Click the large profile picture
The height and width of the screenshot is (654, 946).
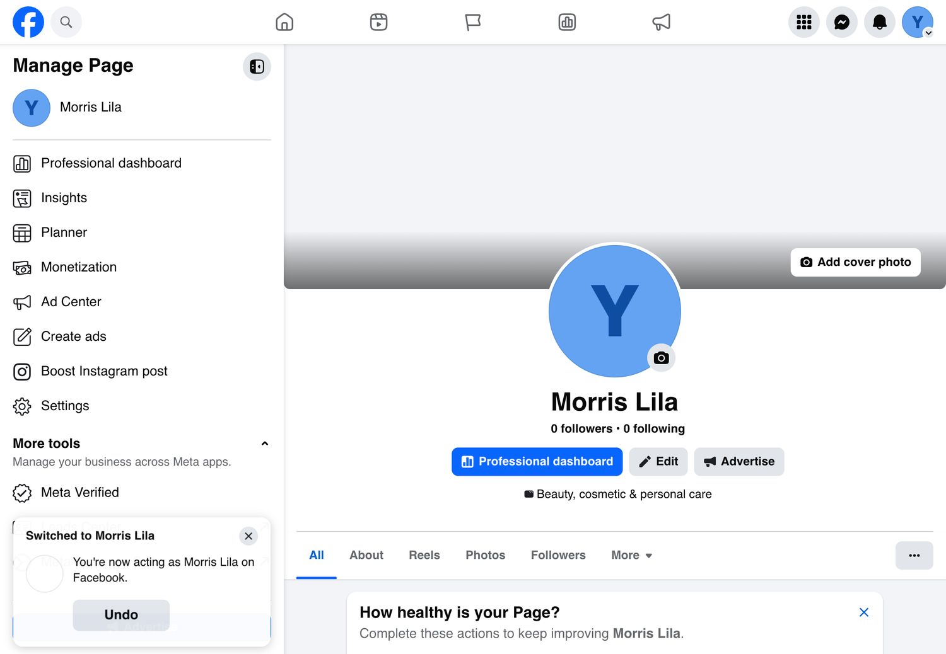coord(615,311)
